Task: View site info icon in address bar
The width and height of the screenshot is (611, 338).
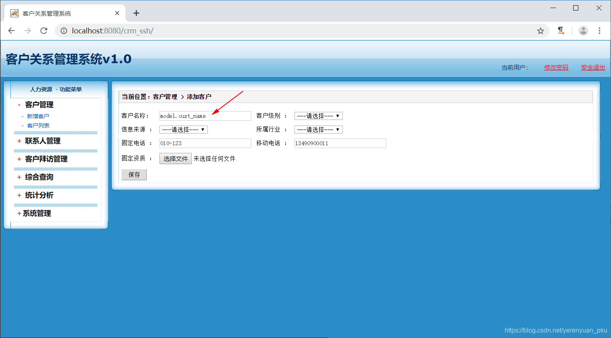Action: point(64,31)
